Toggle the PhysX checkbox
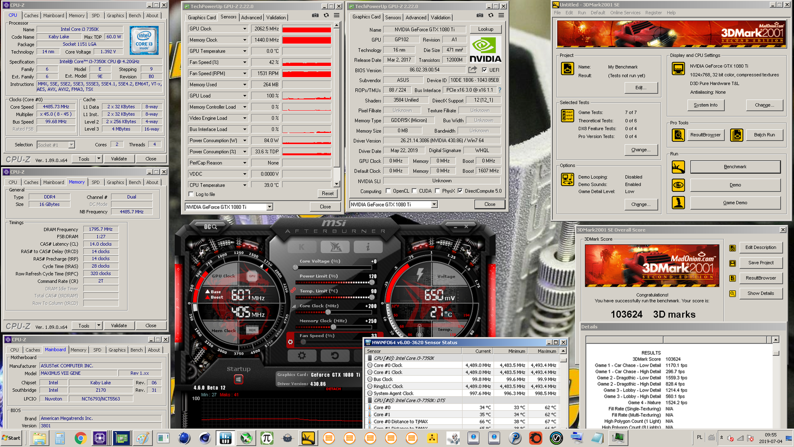The image size is (794, 447). pos(437,191)
